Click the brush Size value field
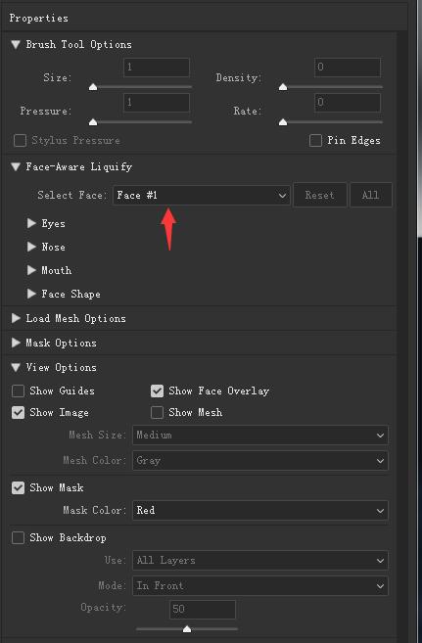 pyautogui.click(x=157, y=68)
